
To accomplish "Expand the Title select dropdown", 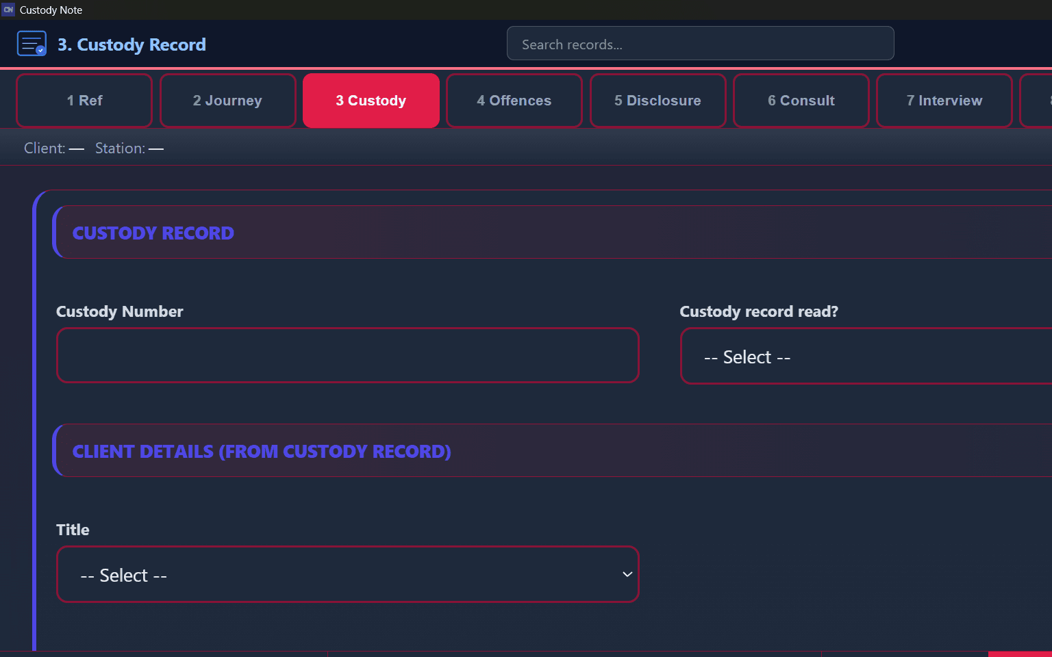I will click(347, 575).
